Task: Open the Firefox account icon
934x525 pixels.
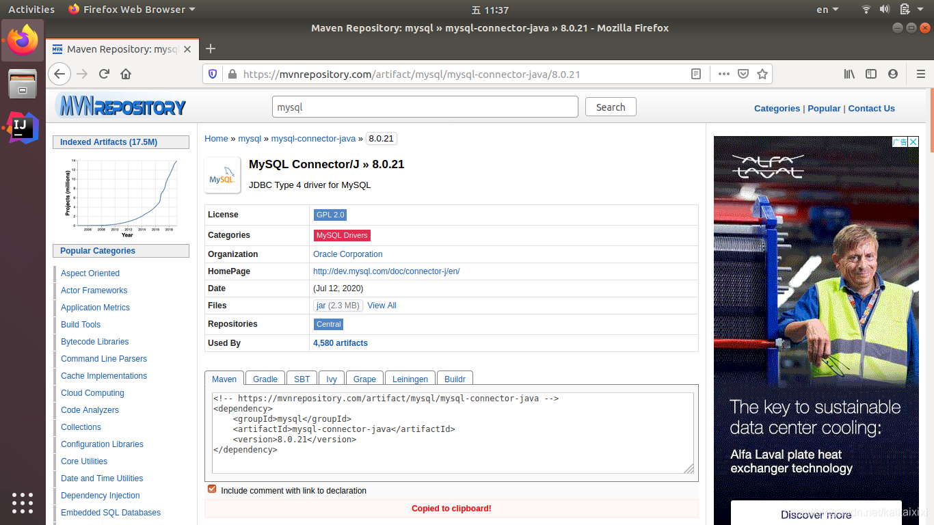Action: coord(893,74)
